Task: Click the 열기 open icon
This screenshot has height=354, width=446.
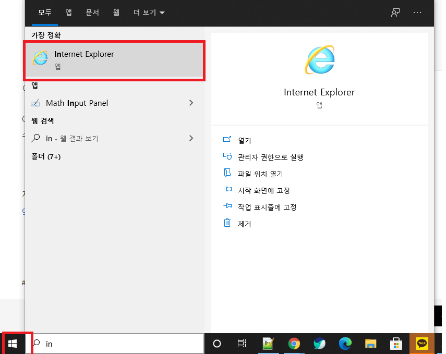Action: point(227,139)
